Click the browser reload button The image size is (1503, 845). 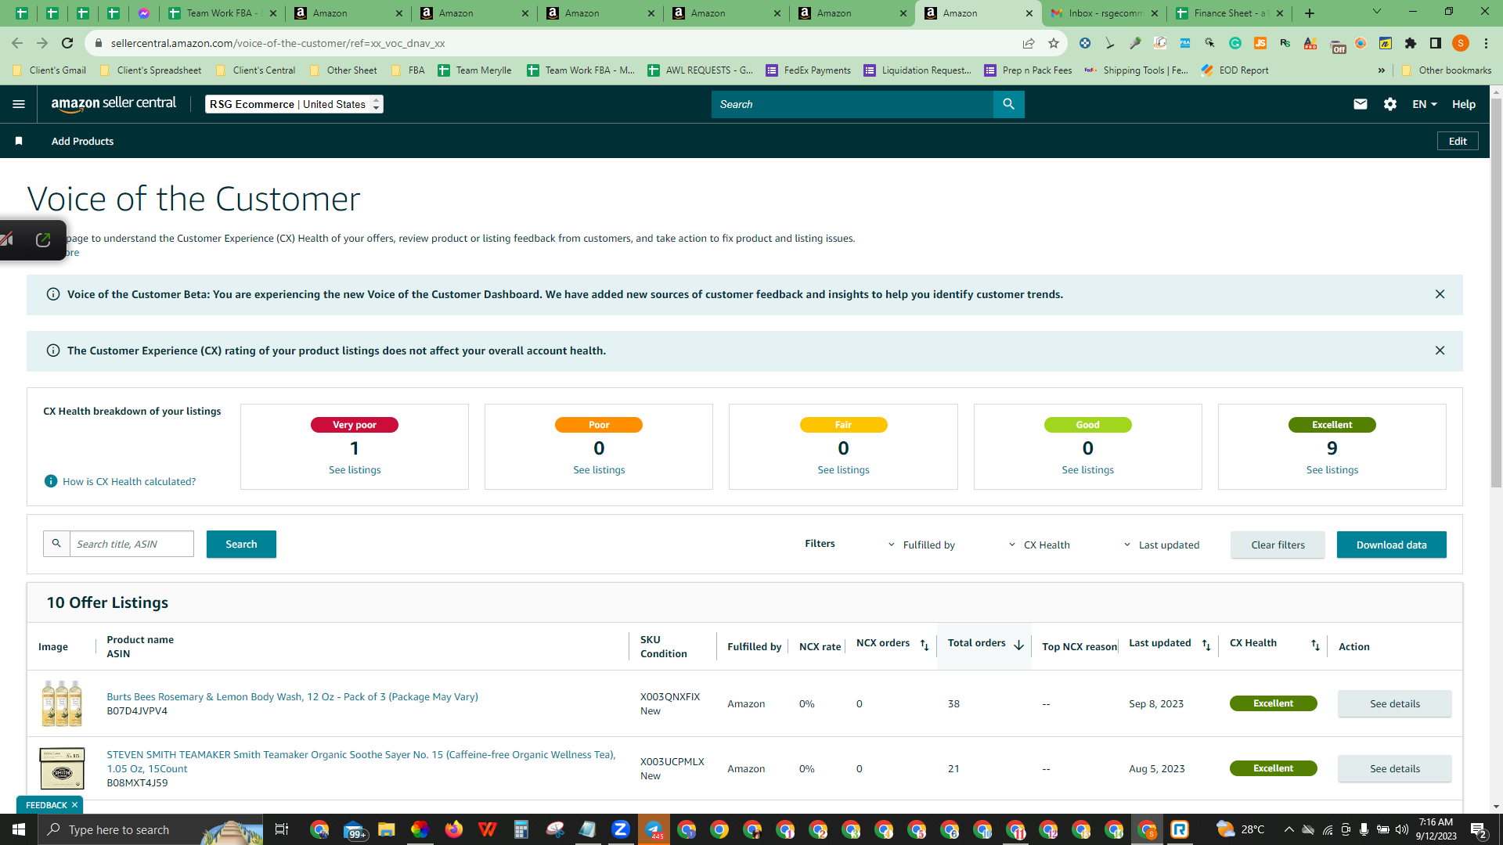pyautogui.click(x=67, y=43)
